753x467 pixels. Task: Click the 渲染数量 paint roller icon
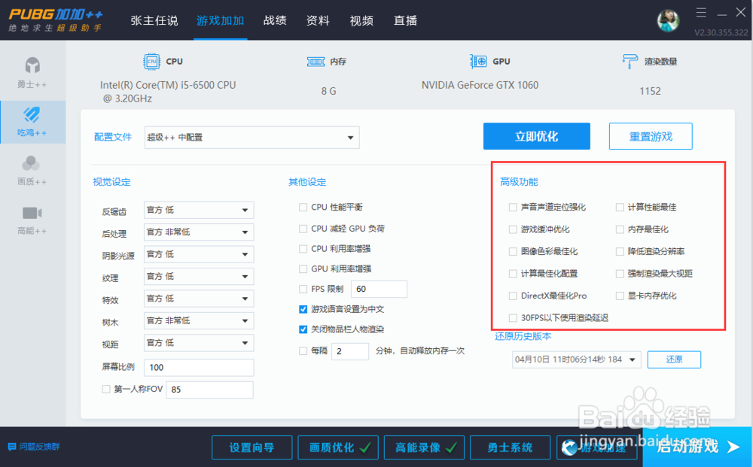629,60
